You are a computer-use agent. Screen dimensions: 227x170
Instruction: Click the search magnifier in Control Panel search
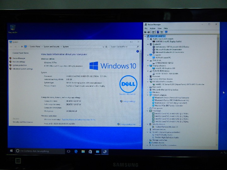point(138,47)
